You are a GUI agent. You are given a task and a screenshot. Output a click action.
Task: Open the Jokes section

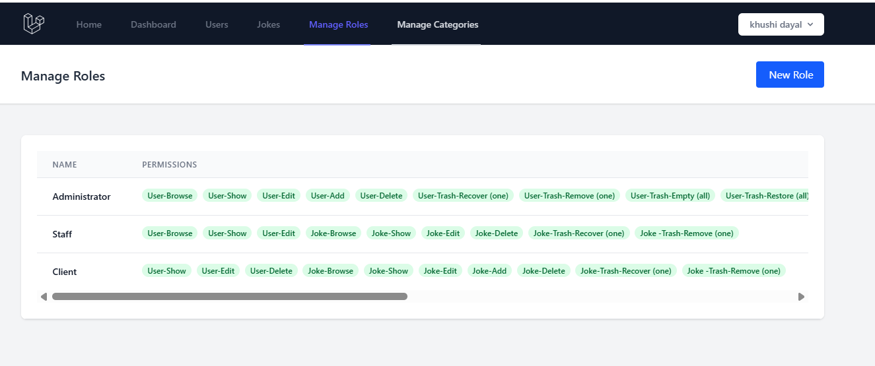[268, 24]
